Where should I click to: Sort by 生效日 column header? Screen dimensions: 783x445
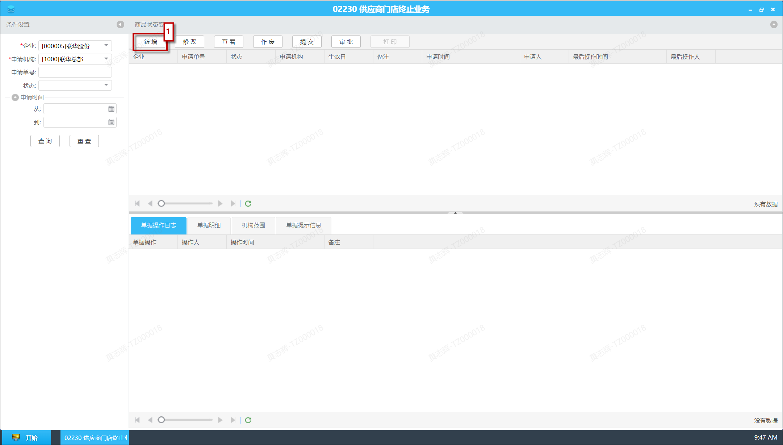point(349,57)
